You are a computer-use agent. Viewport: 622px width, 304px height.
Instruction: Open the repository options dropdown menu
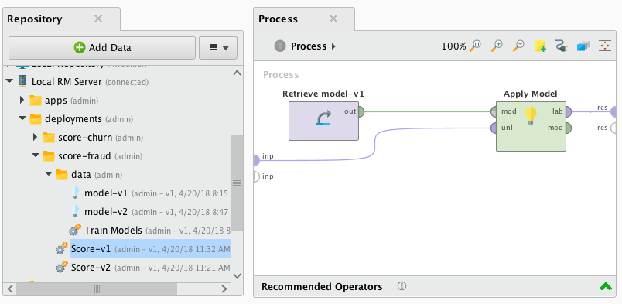tap(218, 48)
